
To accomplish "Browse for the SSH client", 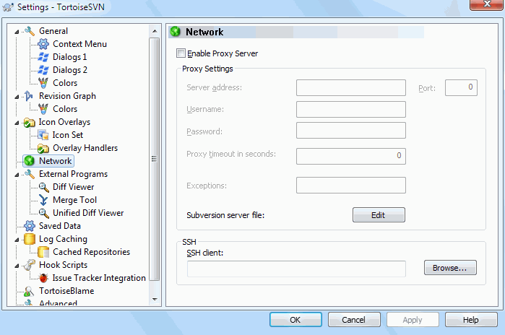I will (x=450, y=268).
